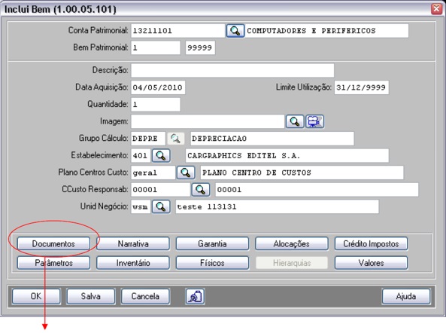Viewport: 446px width, 333px height.
Task: Click the camera icon beside Imagem field
Action: (314, 121)
